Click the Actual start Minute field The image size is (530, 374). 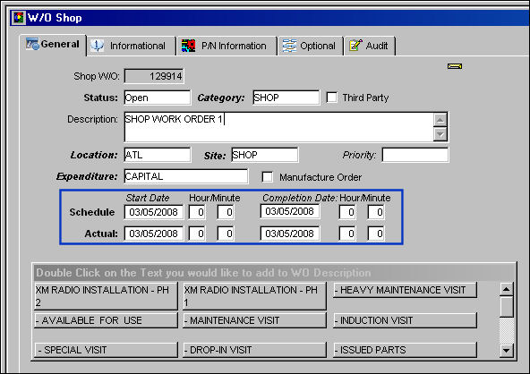coord(226,234)
